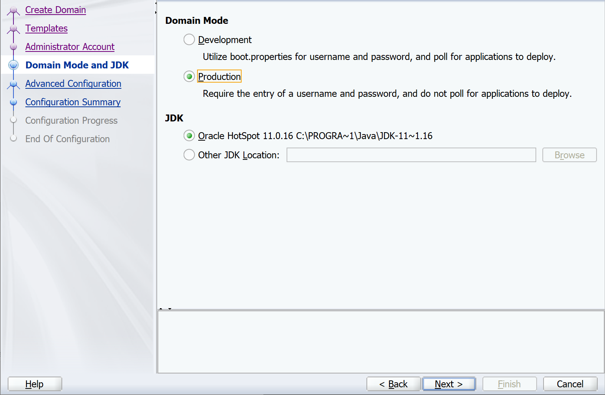
Task: Open the Configuration Summary link
Action: pos(73,102)
